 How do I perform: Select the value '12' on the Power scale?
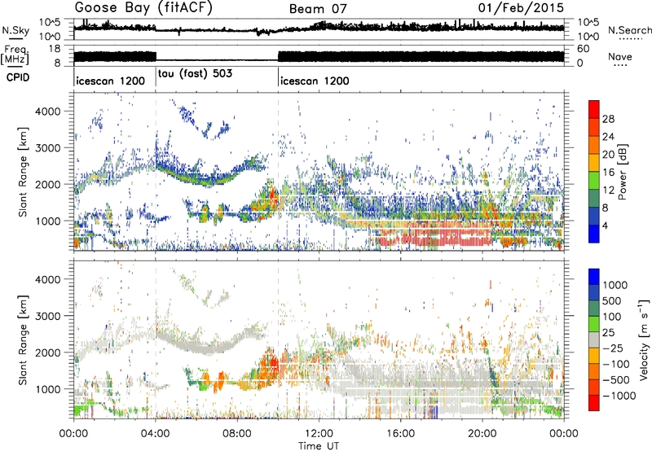coord(608,190)
